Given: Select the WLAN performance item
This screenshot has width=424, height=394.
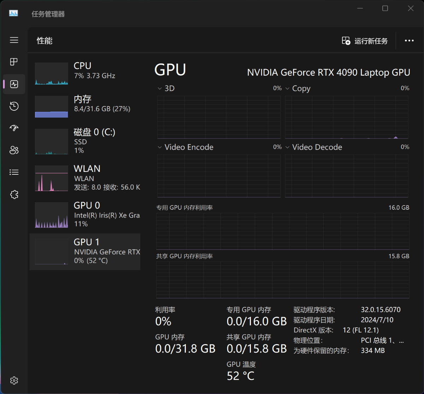Looking at the screenshot, I should point(85,178).
